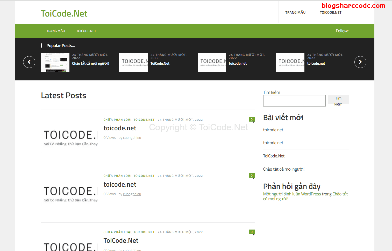Open third latest post title ToiCode.Net
Viewport: 392px width, 251px height.
(x=121, y=241)
